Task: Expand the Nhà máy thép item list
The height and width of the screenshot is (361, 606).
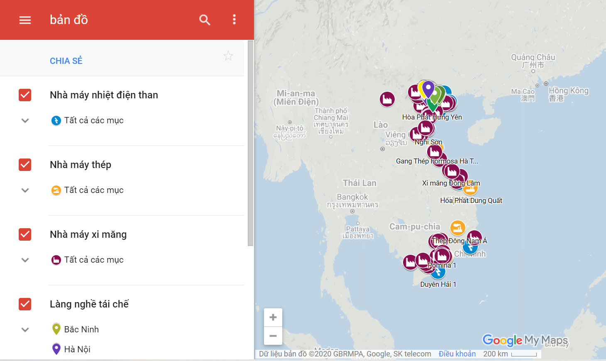Action: click(x=25, y=190)
